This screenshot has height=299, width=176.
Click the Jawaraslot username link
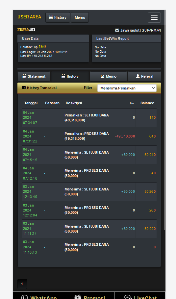pos(130,30)
